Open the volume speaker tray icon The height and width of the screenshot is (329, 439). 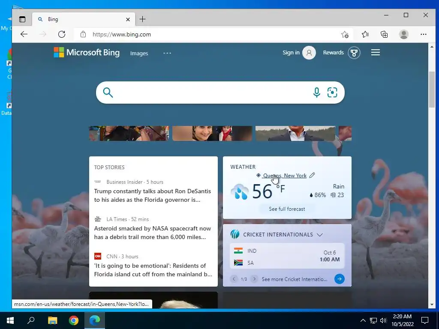click(384, 320)
